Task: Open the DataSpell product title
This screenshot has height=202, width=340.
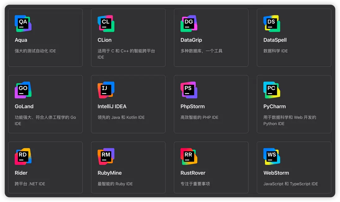Action: pos(275,40)
